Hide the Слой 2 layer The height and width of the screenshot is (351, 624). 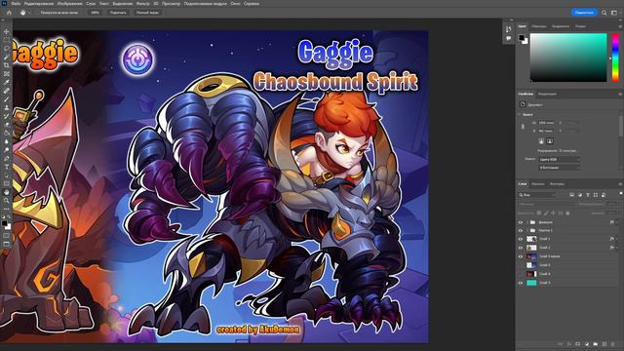(521, 248)
